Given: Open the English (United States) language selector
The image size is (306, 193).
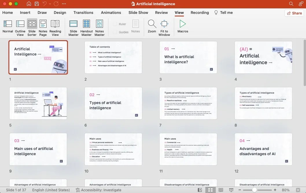Looking at the screenshot, I should pyautogui.click(x=51, y=190).
